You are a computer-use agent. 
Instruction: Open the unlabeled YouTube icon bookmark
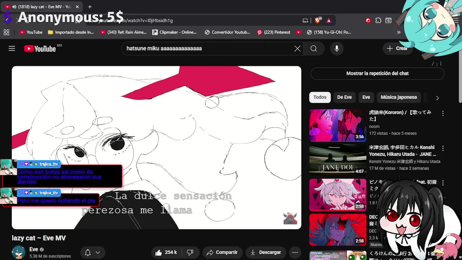pos(298,32)
